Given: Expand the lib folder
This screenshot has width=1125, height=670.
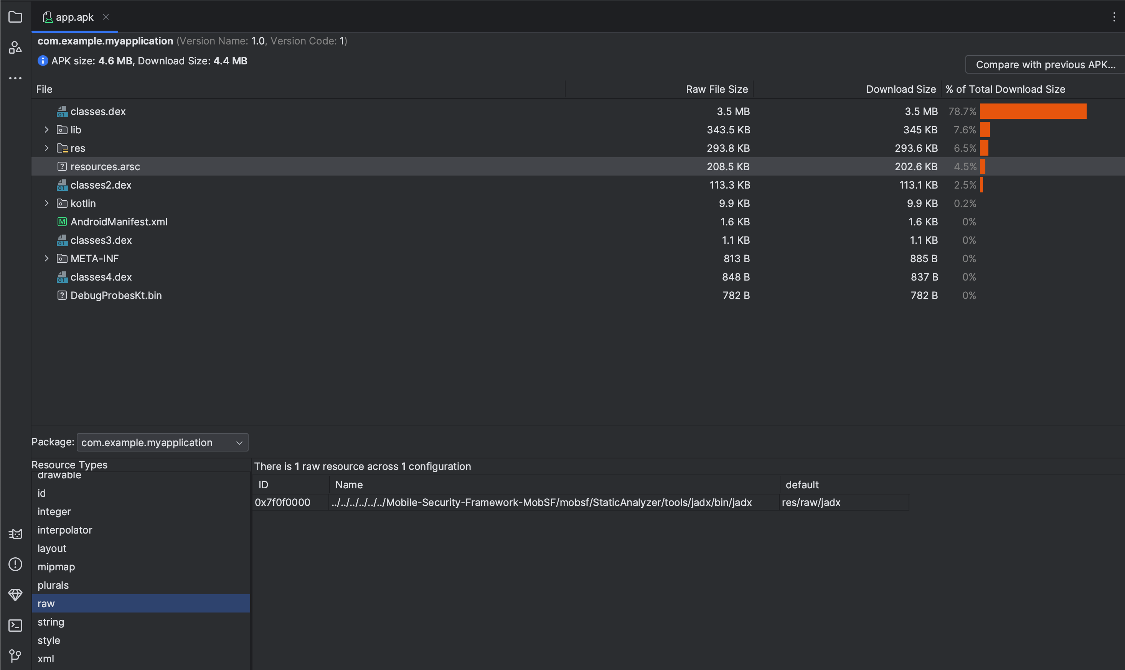Looking at the screenshot, I should (x=46, y=130).
